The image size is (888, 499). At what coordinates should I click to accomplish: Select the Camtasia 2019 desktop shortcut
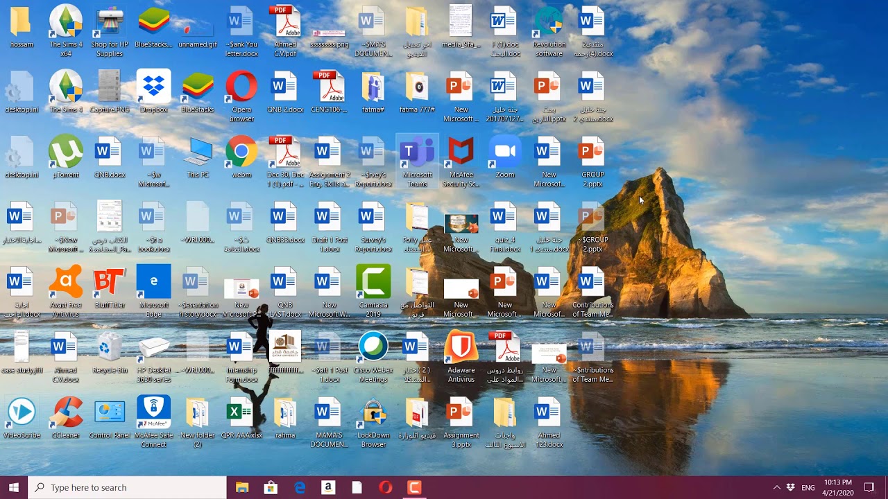point(373,292)
